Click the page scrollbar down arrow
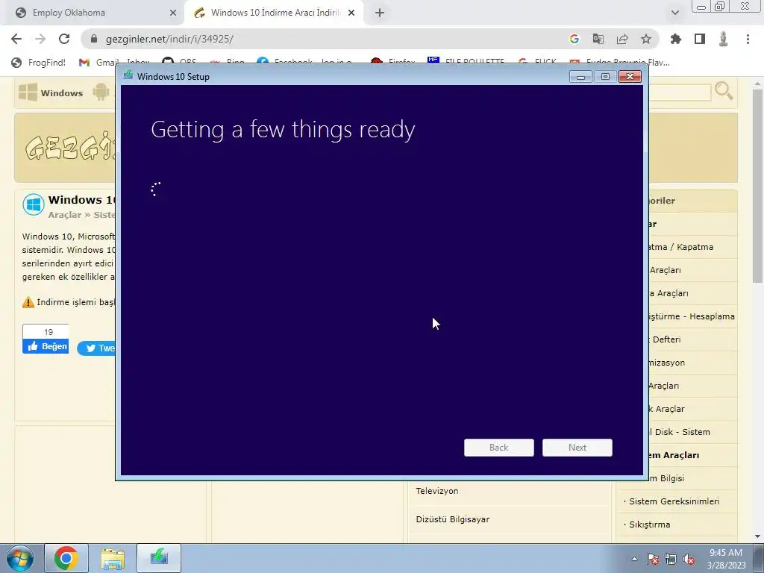This screenshot has width=764, height=573. pyautogui.click(x=757, y=536)
